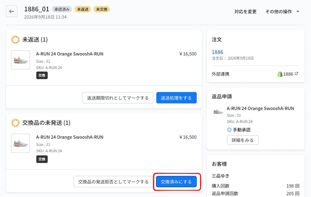Screen dimensions: 311x197
Task: Click the 未交換 status badge
Action: [x=102, y=9]
